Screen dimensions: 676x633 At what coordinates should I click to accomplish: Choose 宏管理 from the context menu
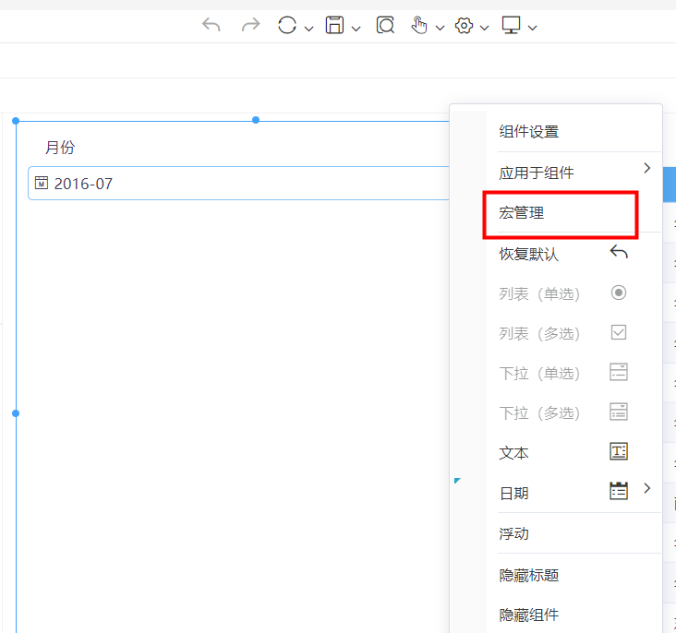pyautogui.click(x=522, y=213)
